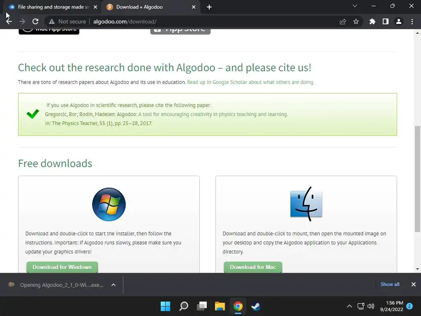421x316 pixels.
Task: Open taskbar Search
Action: (x=184, y=306)
